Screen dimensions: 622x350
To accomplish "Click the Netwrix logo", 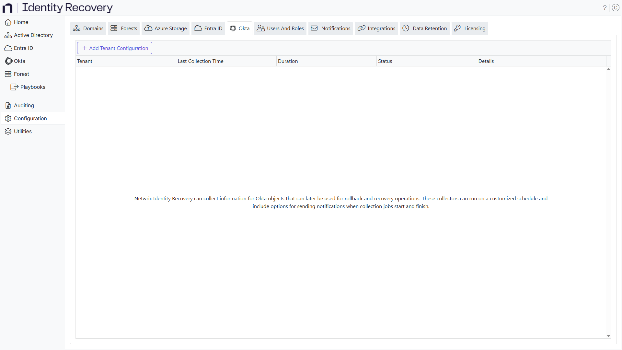I will [x=7, y=8].
